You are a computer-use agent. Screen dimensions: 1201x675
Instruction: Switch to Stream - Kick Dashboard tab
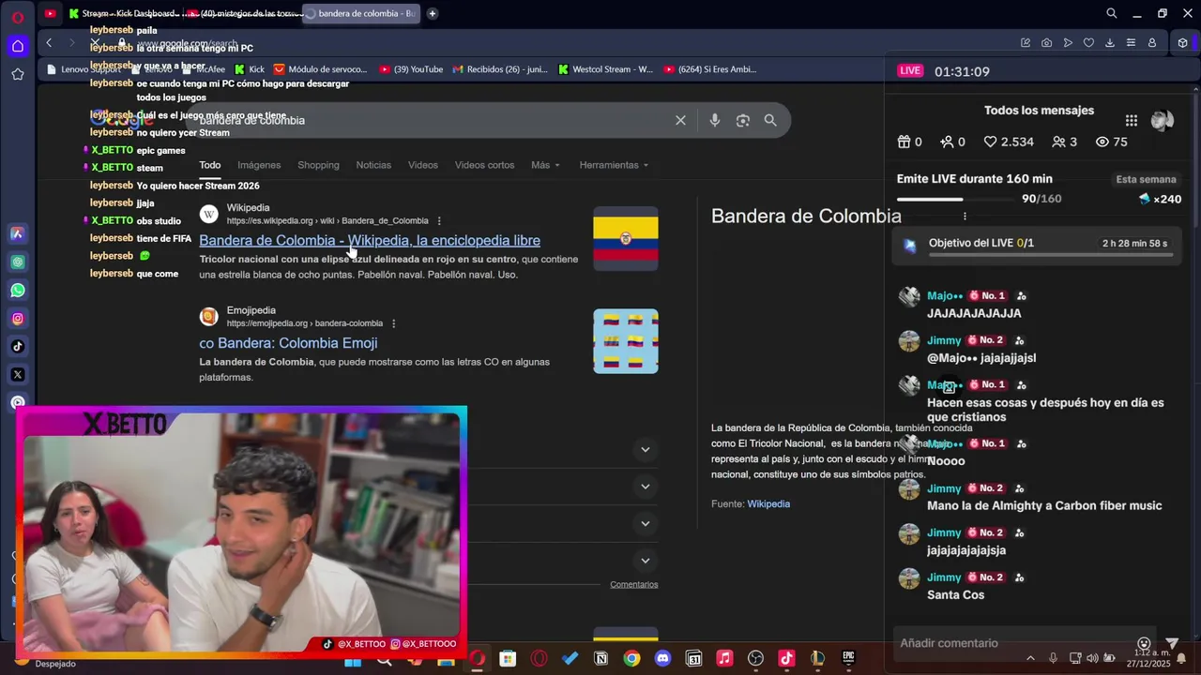pos(122,13)
